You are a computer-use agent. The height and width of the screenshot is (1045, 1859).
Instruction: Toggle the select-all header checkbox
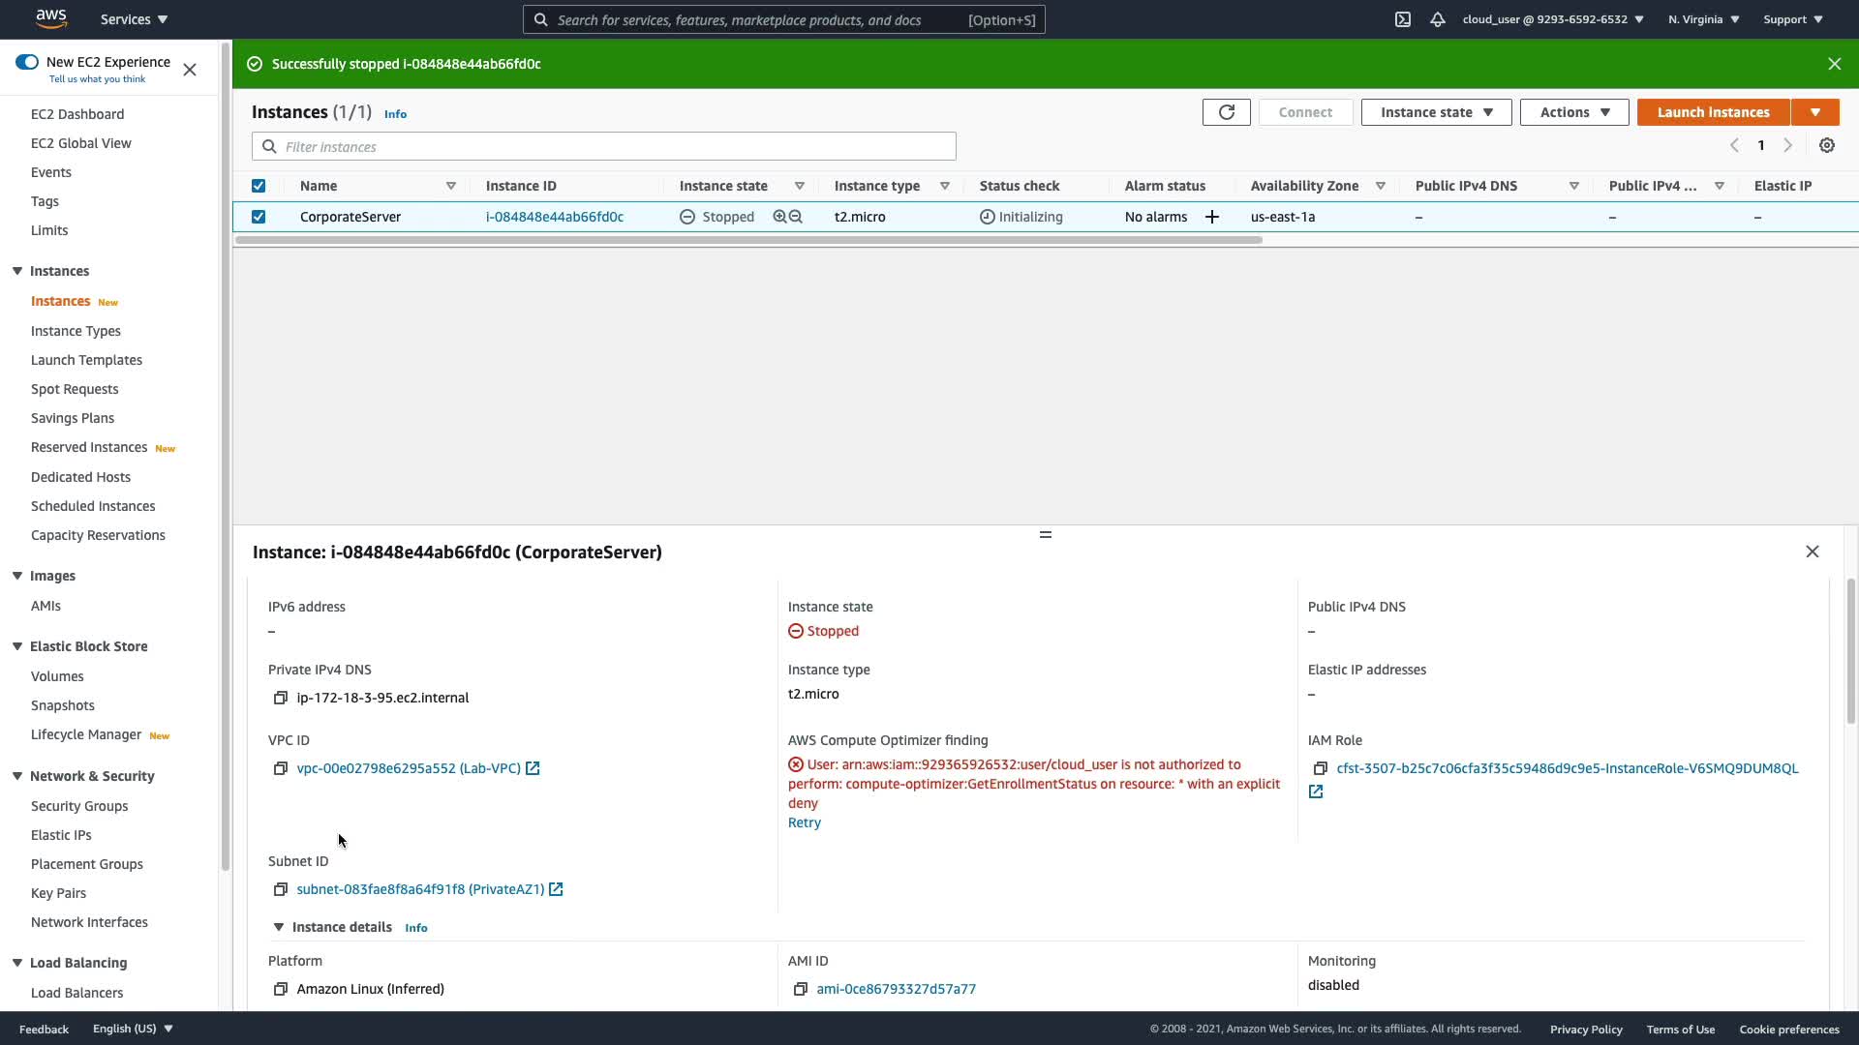259,186
